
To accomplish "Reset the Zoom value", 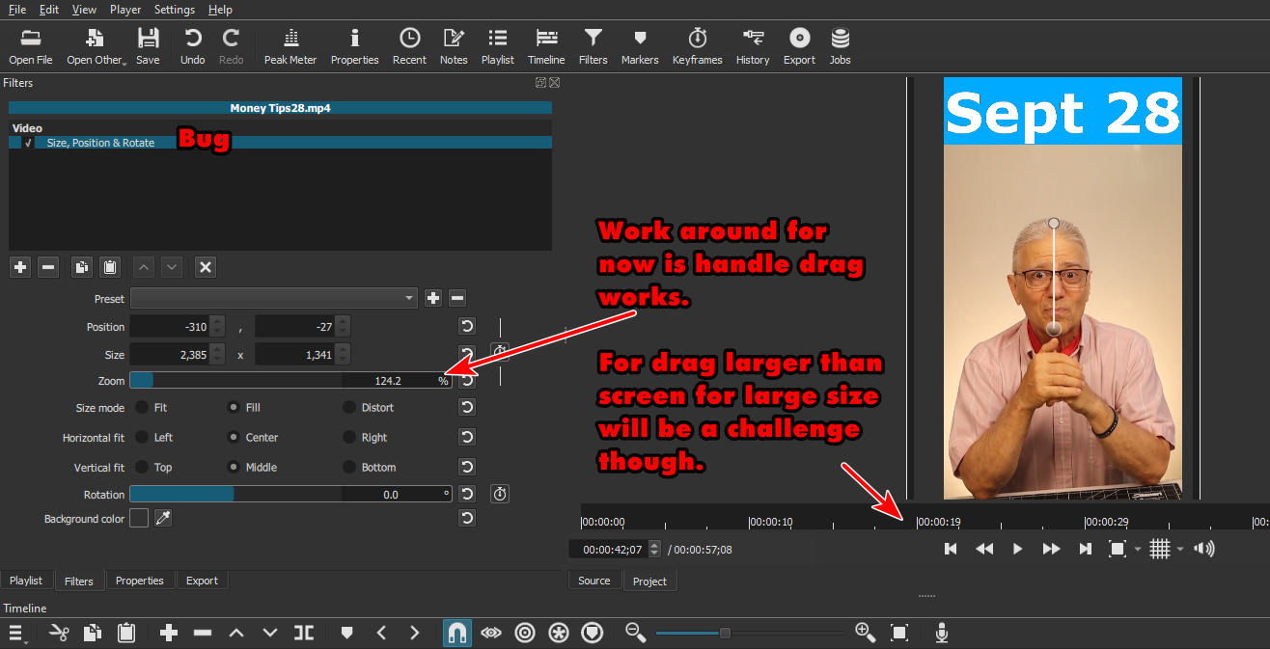I will tap(467, 380).
